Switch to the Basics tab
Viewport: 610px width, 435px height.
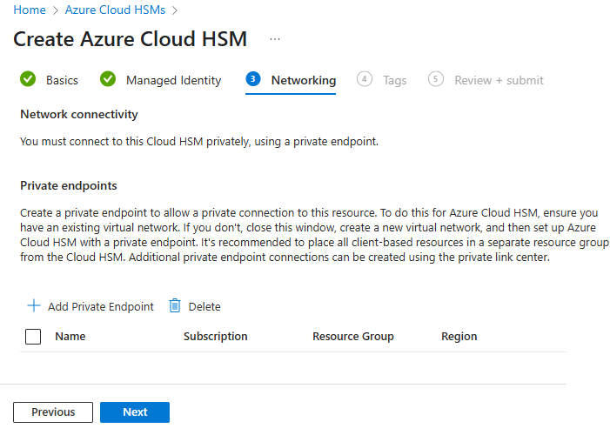coord(62,80)
